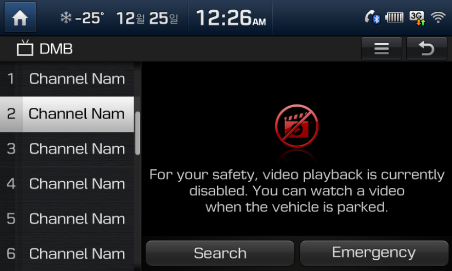Pick channel 5 in the list
The width and height of the screenshot is (452, 271).
[x=67, y=219]
